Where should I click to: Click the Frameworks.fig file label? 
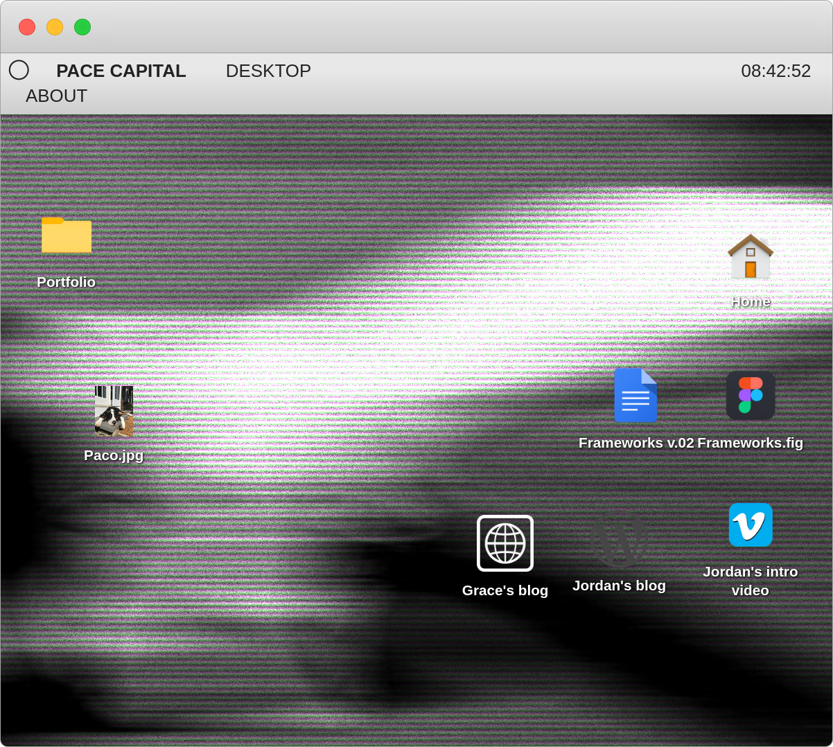coord(751,443)
